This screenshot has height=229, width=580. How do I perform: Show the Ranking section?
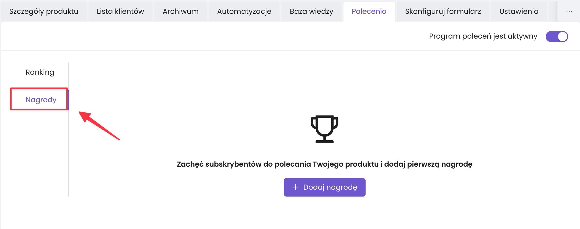[x=40, y=72]
